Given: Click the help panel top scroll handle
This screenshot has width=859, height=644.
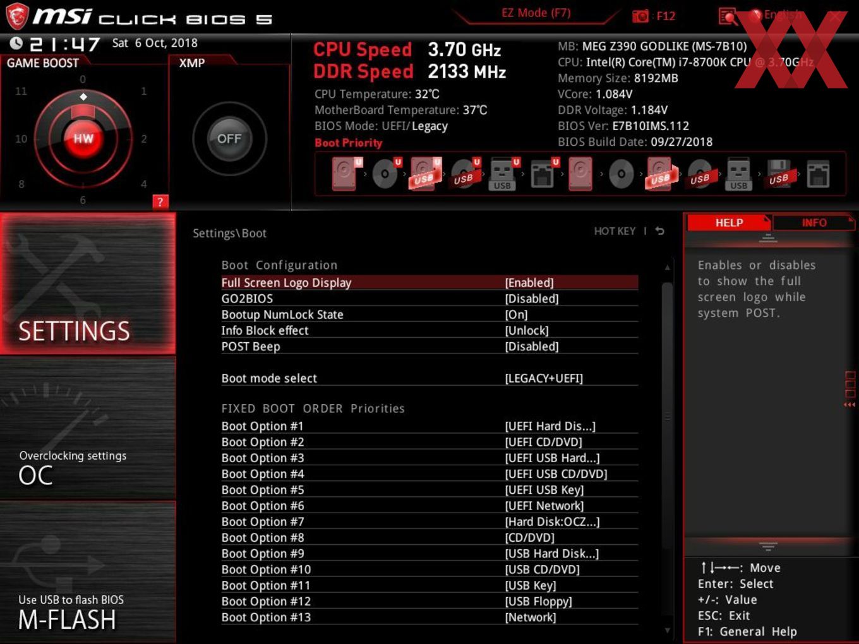Looking at the screenshot, I should click(x=768, y=238).
